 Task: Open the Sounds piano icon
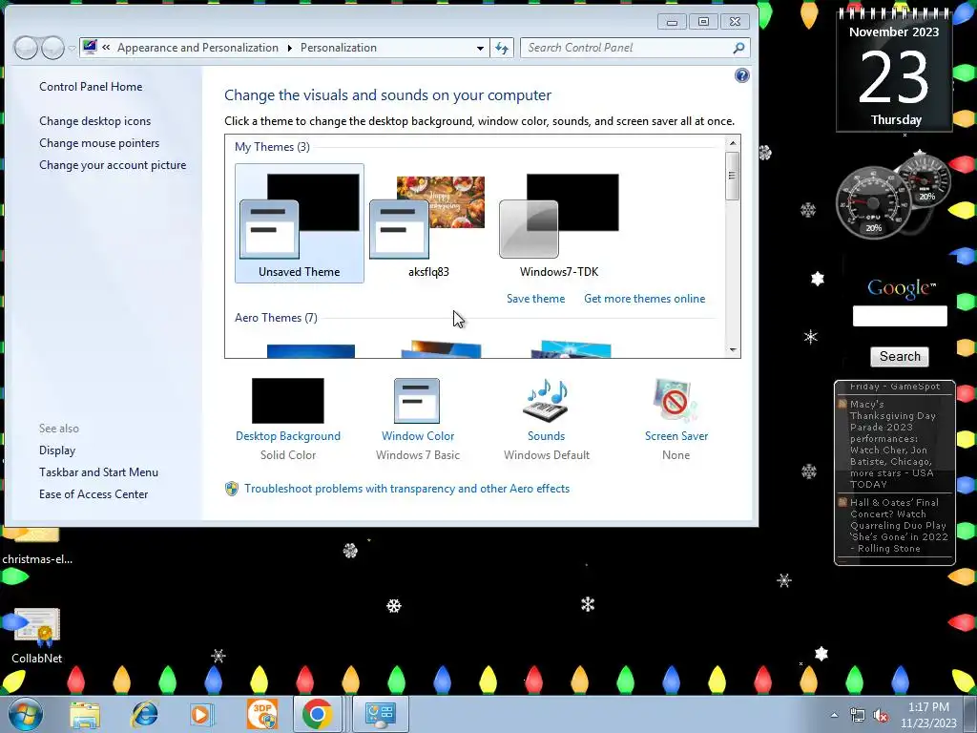pos(547,401)
